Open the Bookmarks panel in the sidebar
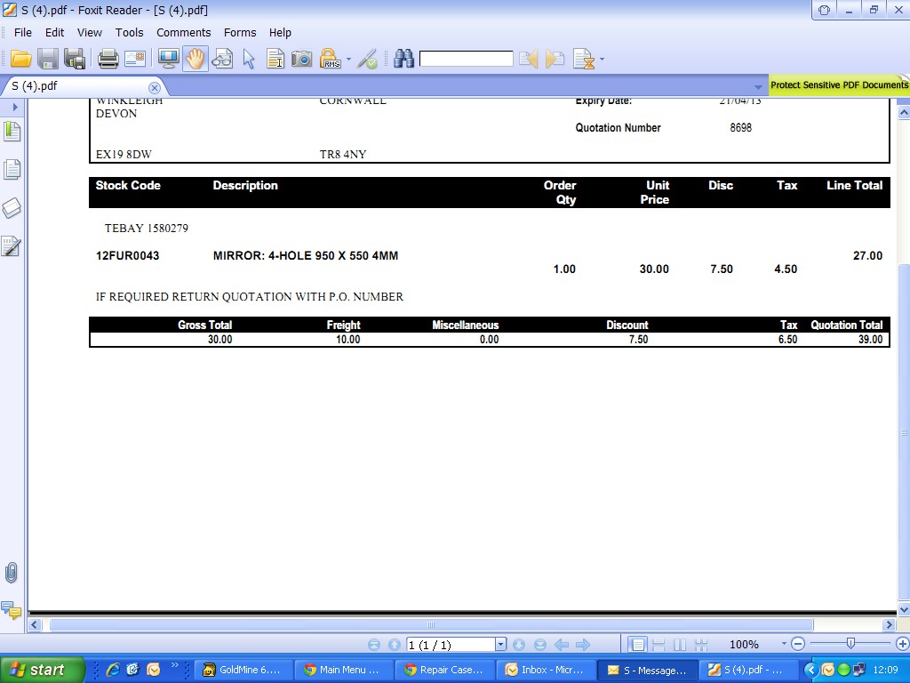The height and width of the screenshot is (683, 910). pyautogui.click(x=12, y=132)
